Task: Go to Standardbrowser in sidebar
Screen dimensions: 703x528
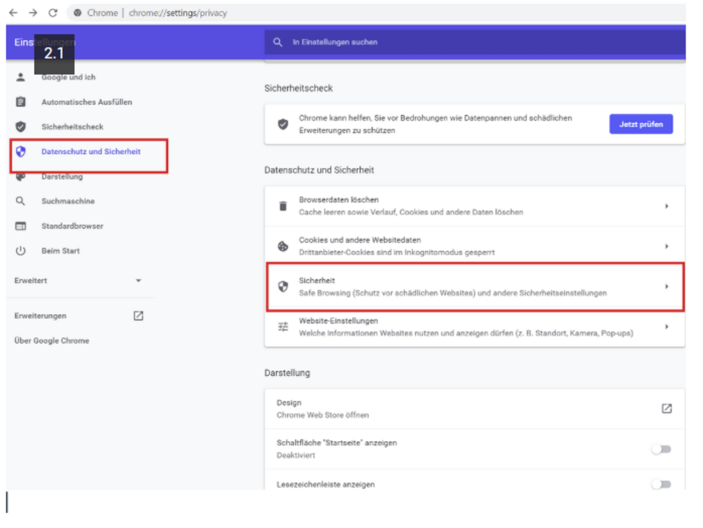Action: coord(72,226)
